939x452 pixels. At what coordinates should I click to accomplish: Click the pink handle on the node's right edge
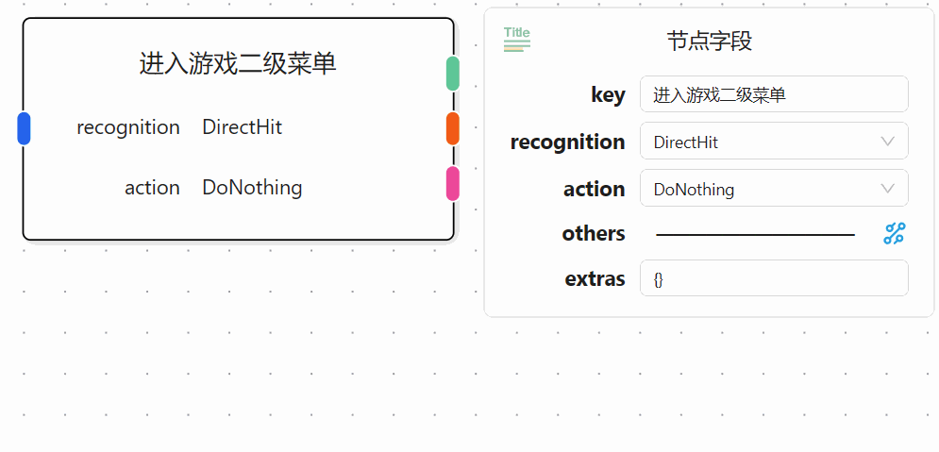click(453, 184)
